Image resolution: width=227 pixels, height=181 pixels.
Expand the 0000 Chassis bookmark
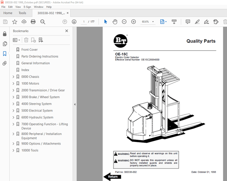point(13,77)
